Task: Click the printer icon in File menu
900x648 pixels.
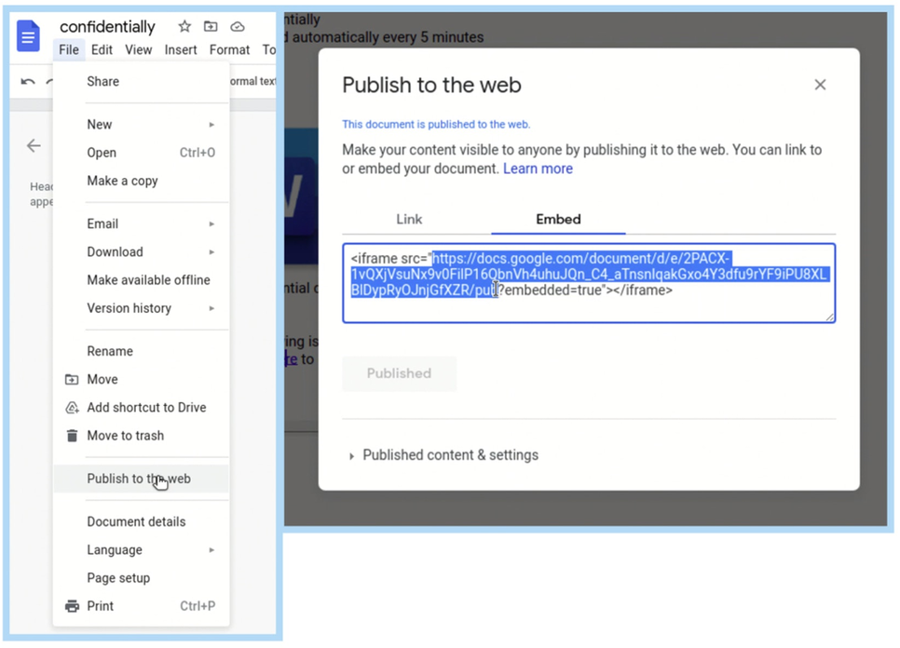Action: [72, 606]
